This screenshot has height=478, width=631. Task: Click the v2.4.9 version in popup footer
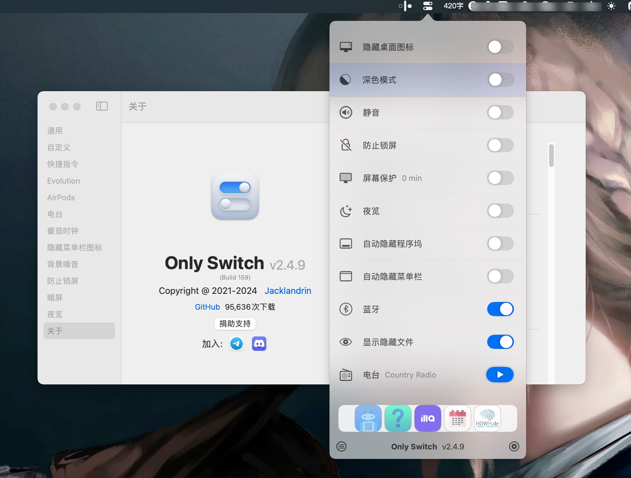453,447
